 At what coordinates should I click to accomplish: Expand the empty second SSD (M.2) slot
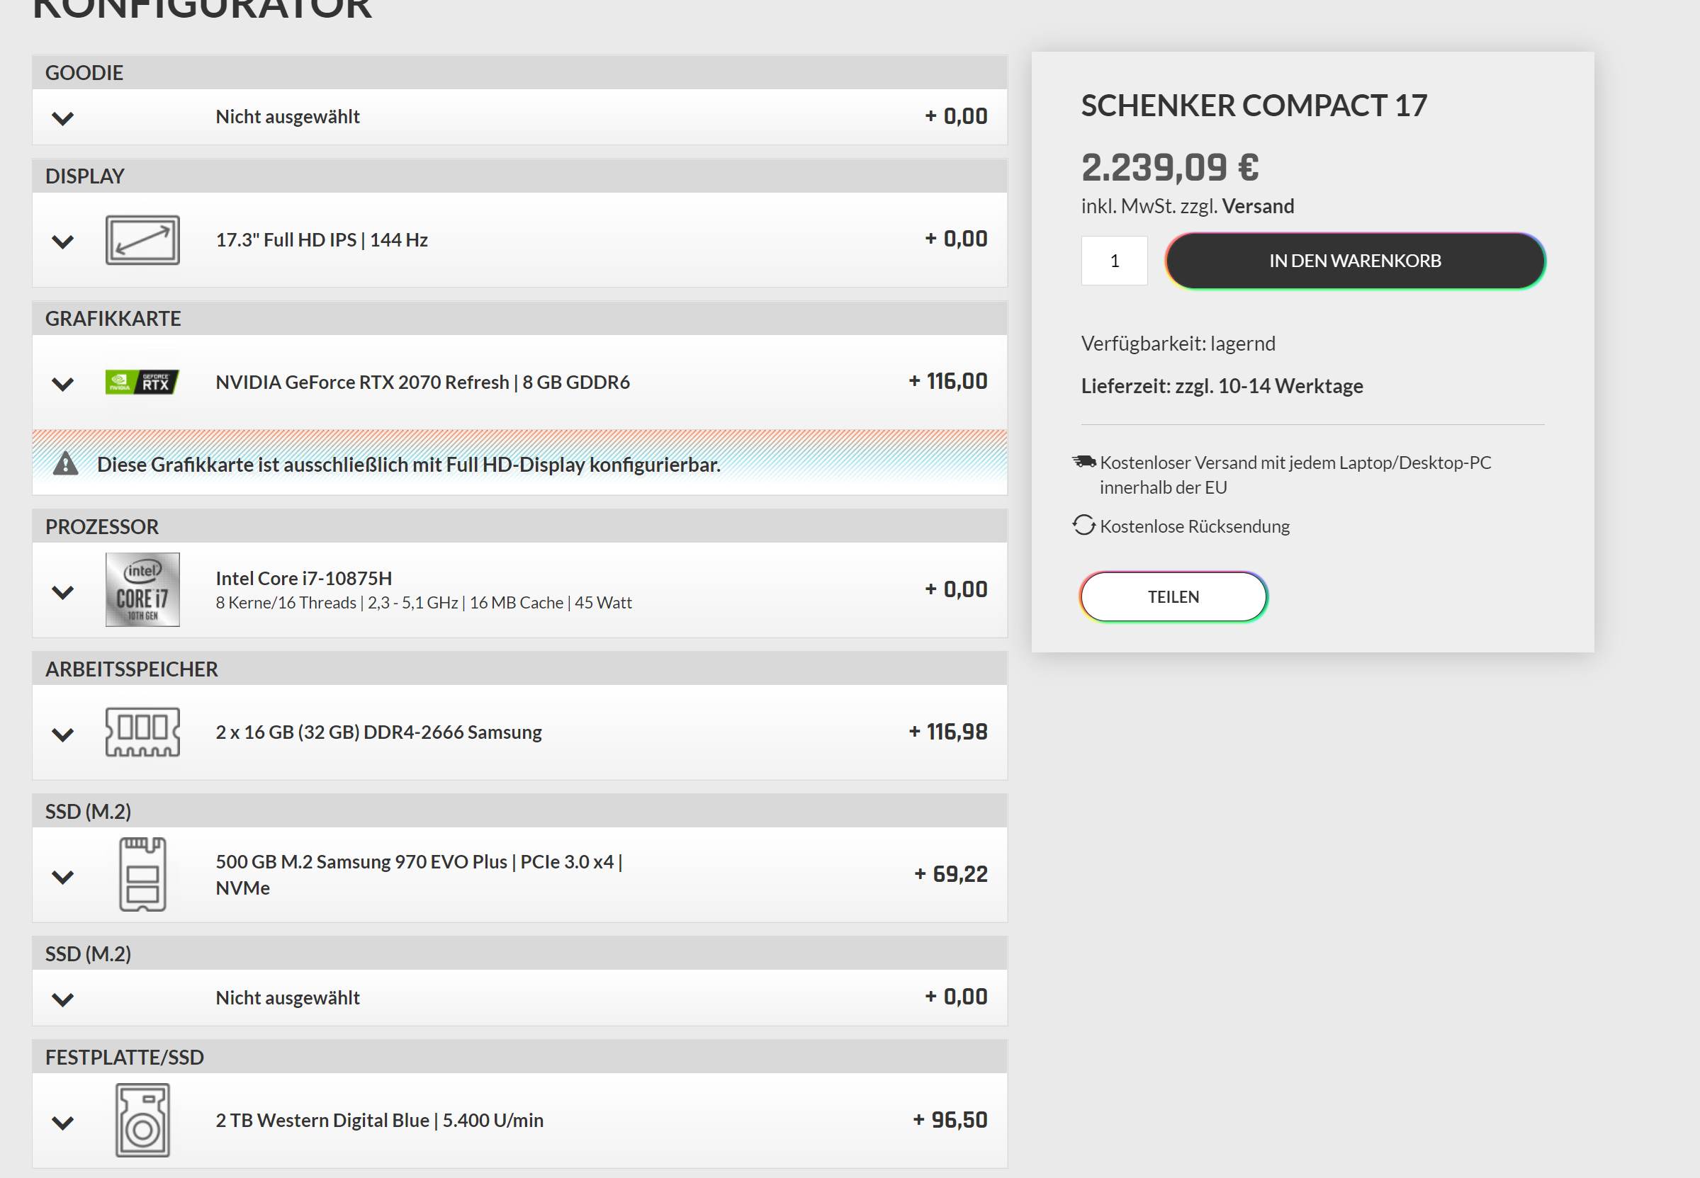(x=63, y=999)
